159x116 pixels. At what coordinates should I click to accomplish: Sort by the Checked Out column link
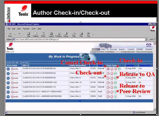click(145, 65)
